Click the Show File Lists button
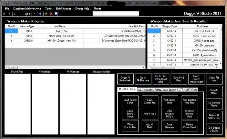 pyautogui.click(x=214, y=79)
